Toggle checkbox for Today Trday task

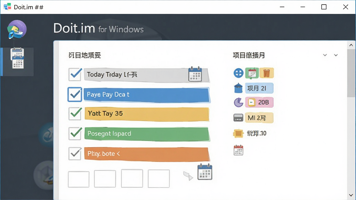pos(75,74)
